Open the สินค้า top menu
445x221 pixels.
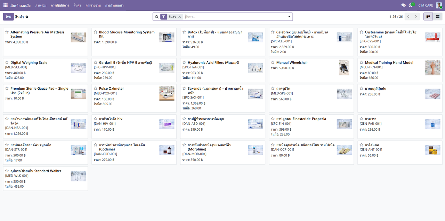coord(77,5)
